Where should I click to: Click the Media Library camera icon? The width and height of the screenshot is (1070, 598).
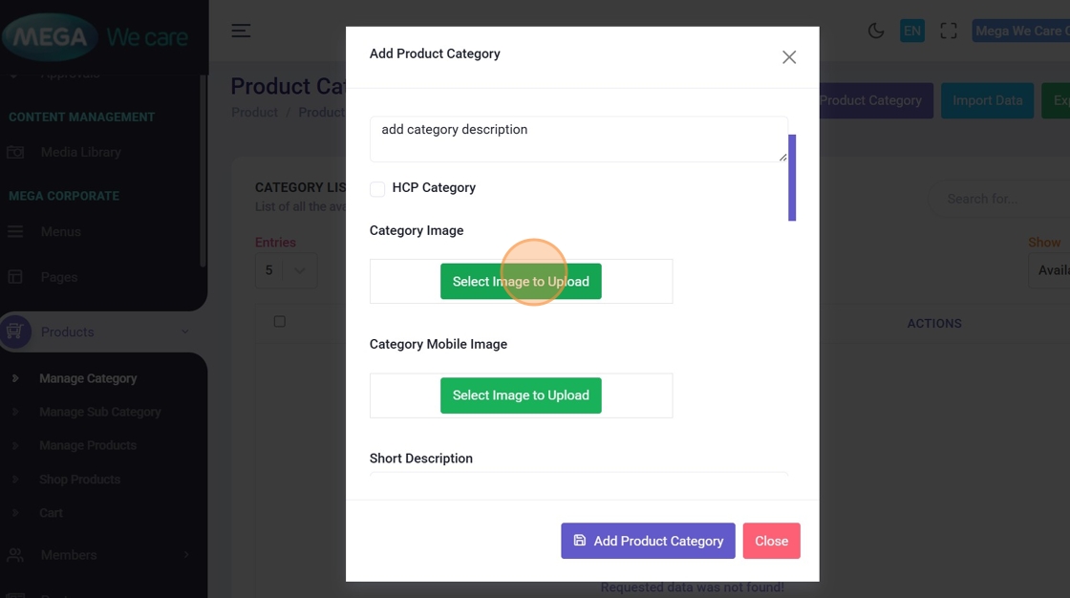pyautogui.click(x=15, y=152)
